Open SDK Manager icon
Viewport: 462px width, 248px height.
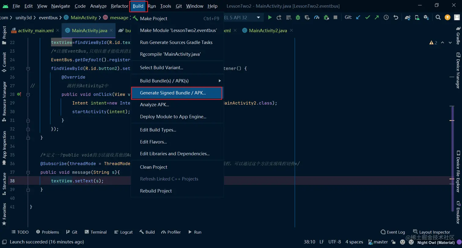[x=426, y=17]
